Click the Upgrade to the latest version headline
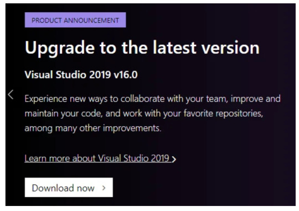Viewport: 299px width, 211px height. 142,48
